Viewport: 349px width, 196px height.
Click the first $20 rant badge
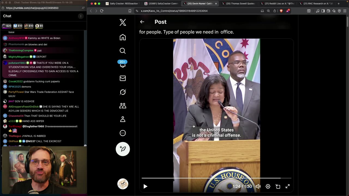[7, 26]
